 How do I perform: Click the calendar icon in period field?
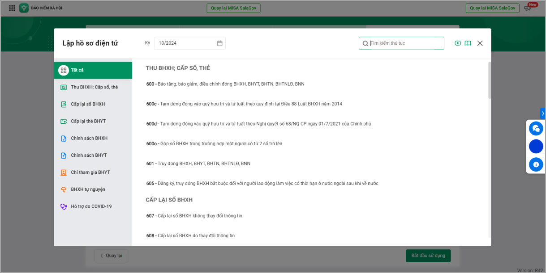tap(219, 43)
